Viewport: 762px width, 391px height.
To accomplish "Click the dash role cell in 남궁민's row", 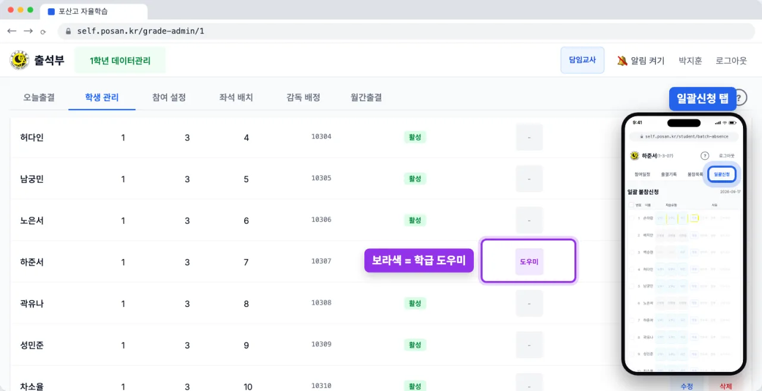I will (529, 179).
